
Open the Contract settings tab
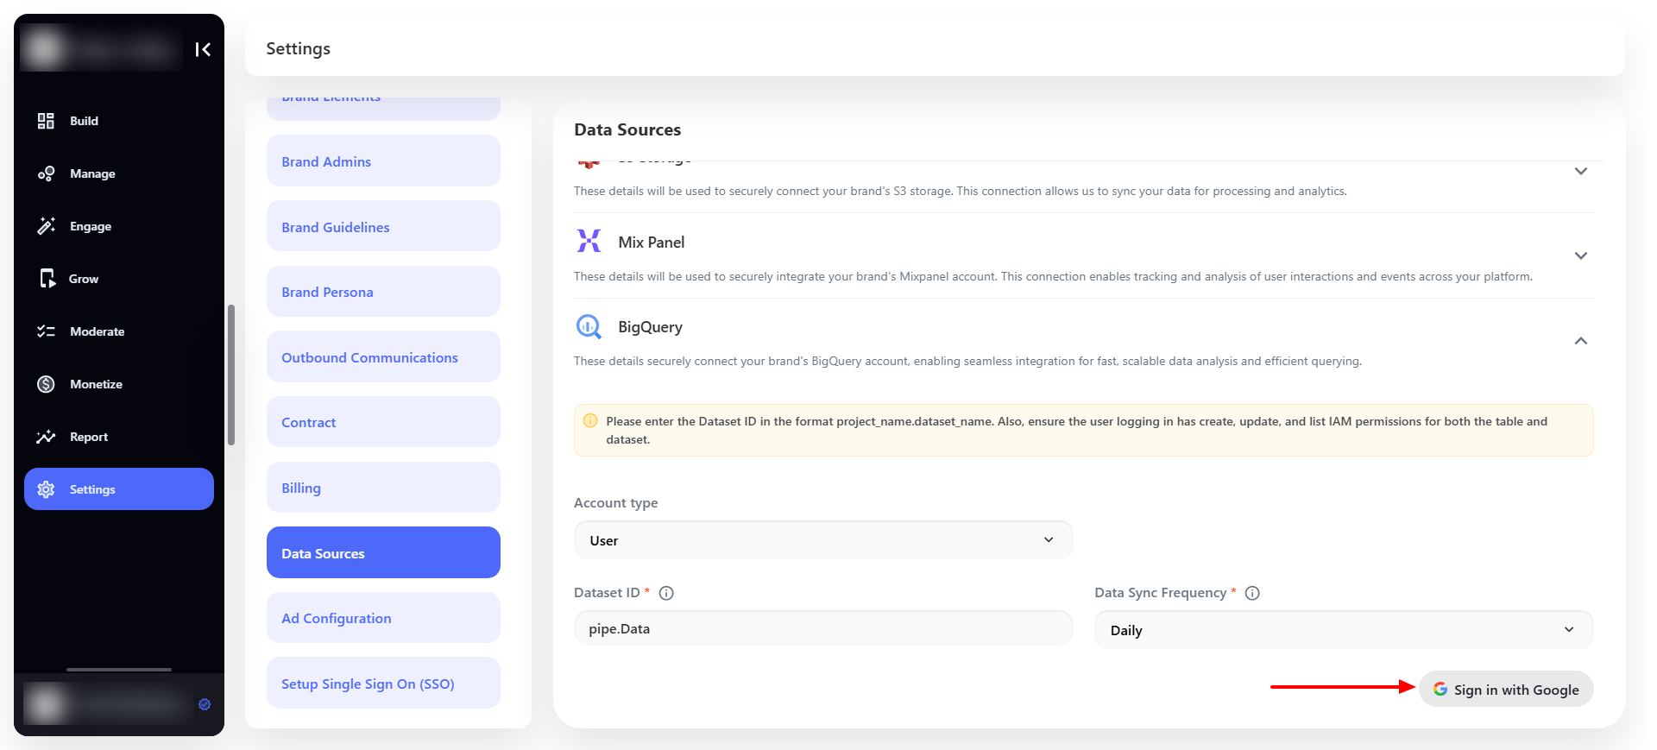click(383, 422)
